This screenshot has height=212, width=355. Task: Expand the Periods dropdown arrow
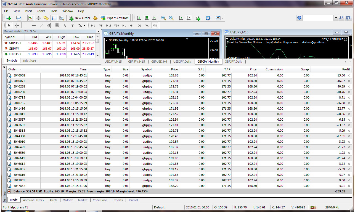point(212,18)
